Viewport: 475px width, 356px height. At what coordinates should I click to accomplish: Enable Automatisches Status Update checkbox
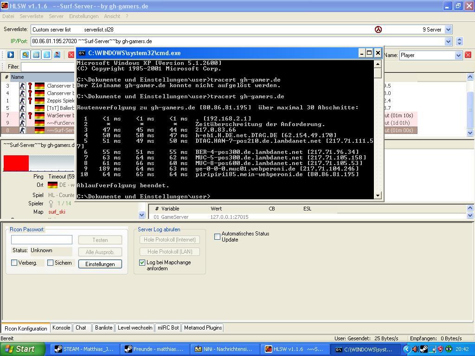coord(217,236)
